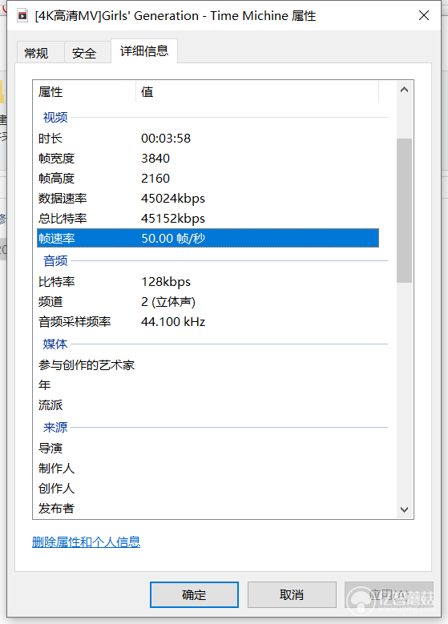Click the 年 value field
The height and width of the screenshot is (624, 448).
[259, 384]
